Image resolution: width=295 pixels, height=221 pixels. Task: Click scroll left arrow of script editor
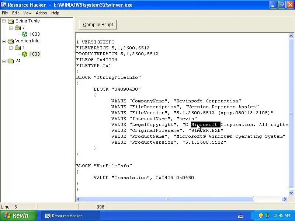[79, 199]
